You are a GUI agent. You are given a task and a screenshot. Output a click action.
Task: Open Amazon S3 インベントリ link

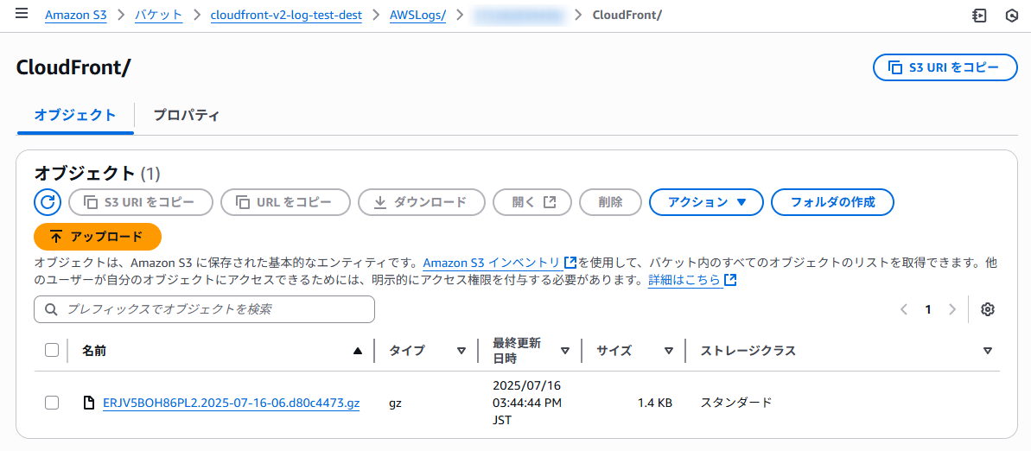(492, 263)
